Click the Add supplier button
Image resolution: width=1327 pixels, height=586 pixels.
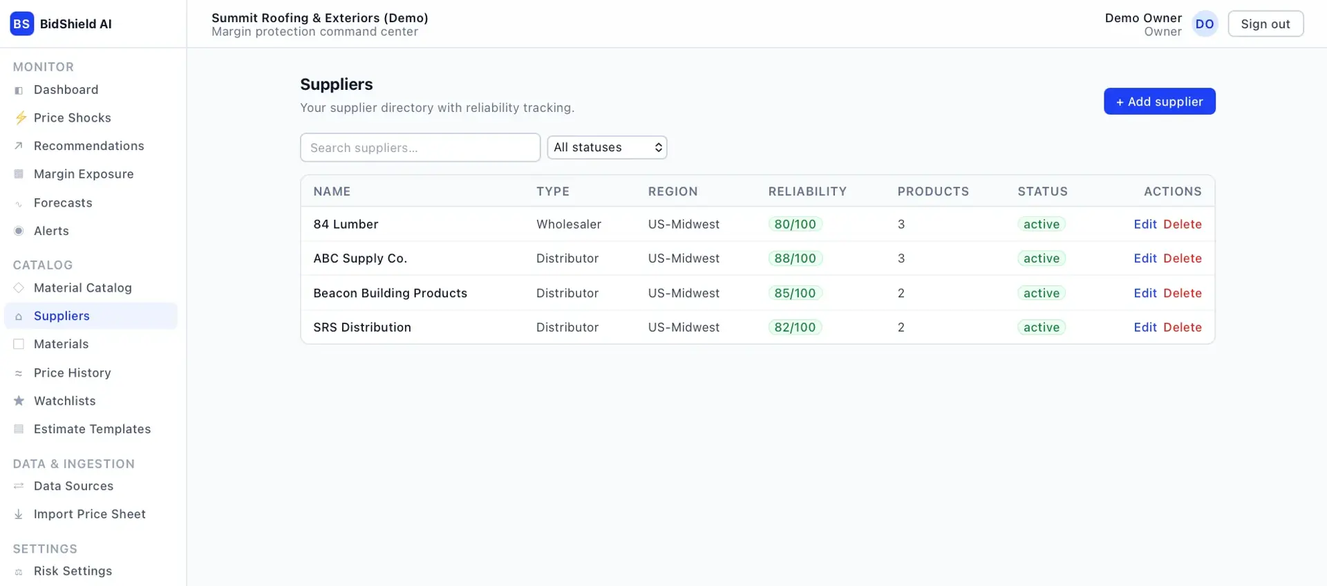1159,101
